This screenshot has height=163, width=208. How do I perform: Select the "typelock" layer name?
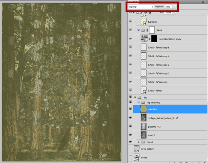click(x=153, y=22)
